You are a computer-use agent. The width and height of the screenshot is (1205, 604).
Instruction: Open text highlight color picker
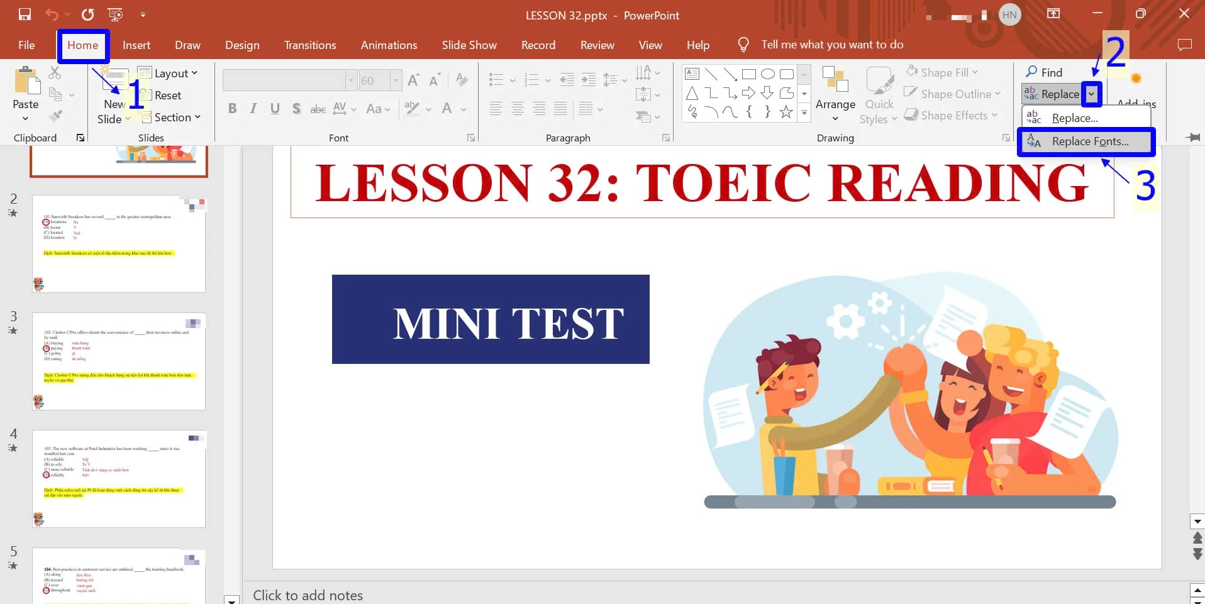412,109
